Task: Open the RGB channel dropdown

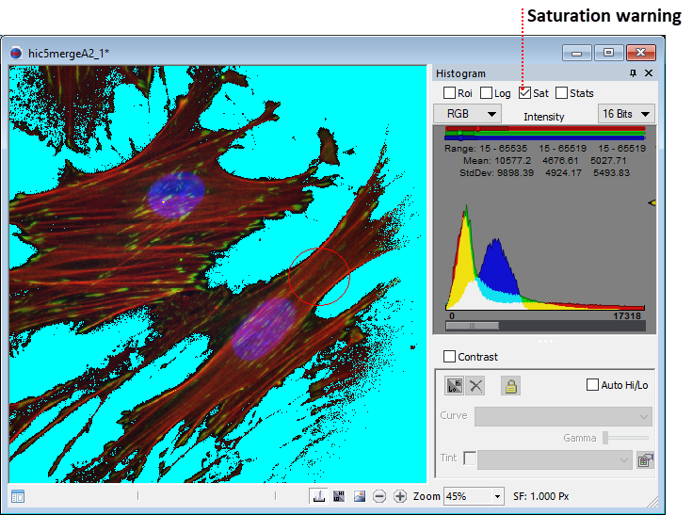Action: click(467, 114)
